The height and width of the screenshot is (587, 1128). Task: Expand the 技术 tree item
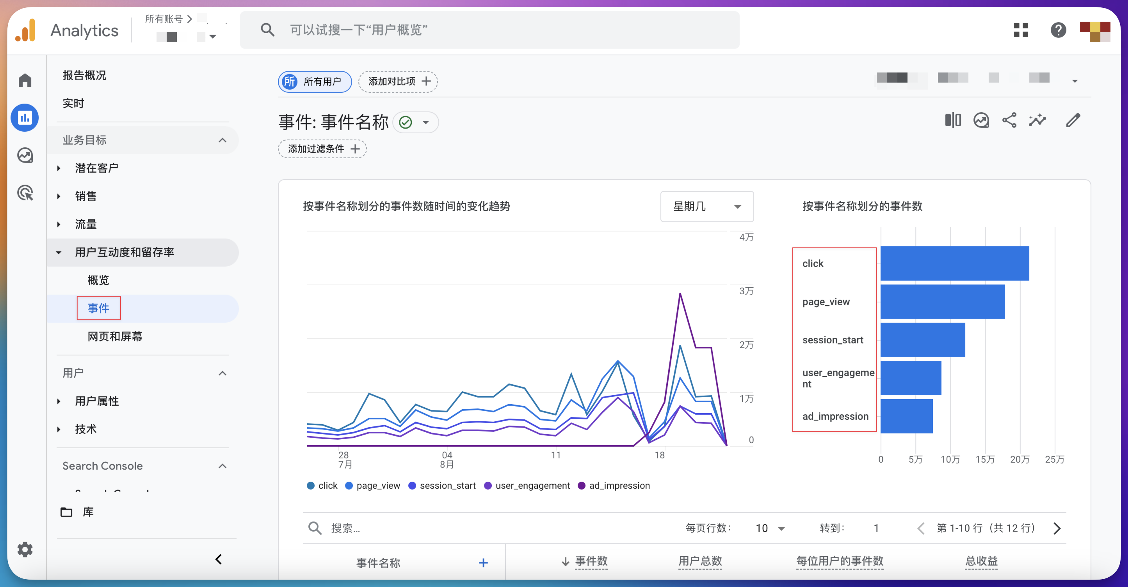point(59,429)
